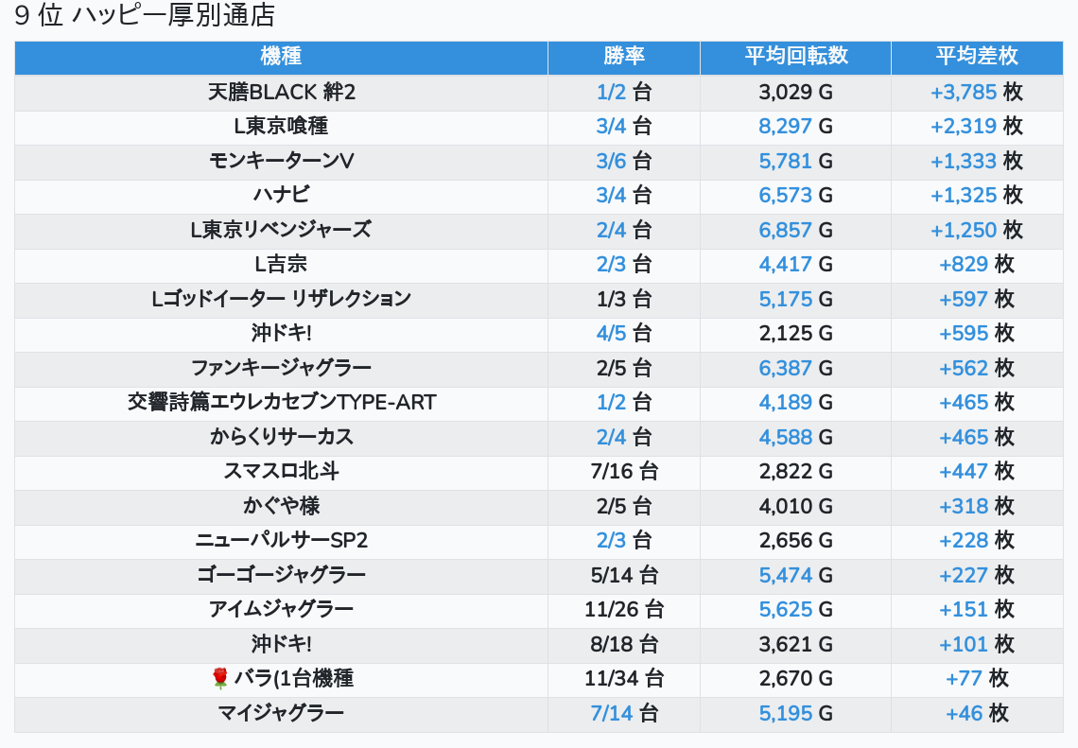Click the 4,588 value for からくりサーカス
Image resolution: width=1078 pixels, height=748 pixels.
point(785,437)
